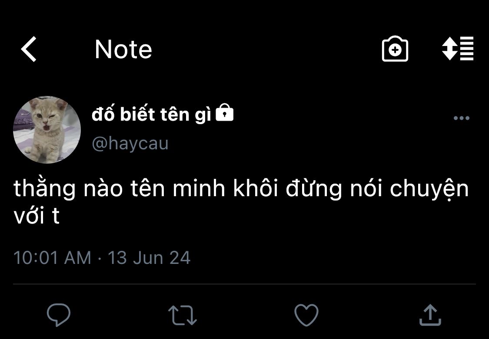Open profile via name "đố biết tên gì"

pos(151,115)
